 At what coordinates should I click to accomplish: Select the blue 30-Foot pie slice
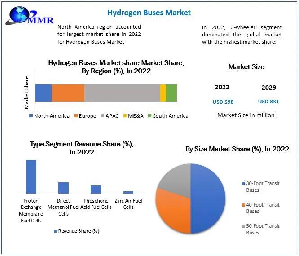pyautogui.click(x=208, y=199)
